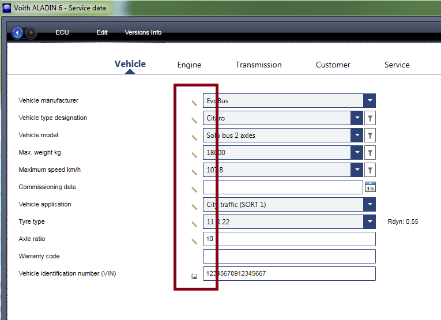
Task: Expand the Vehicle manufacturer dropdown
Action: point(370,101)
